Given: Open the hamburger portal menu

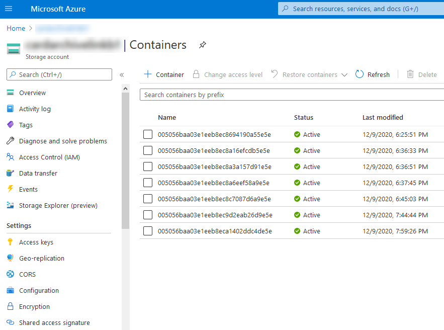Looking at the screenshot, I should point(9,9).
